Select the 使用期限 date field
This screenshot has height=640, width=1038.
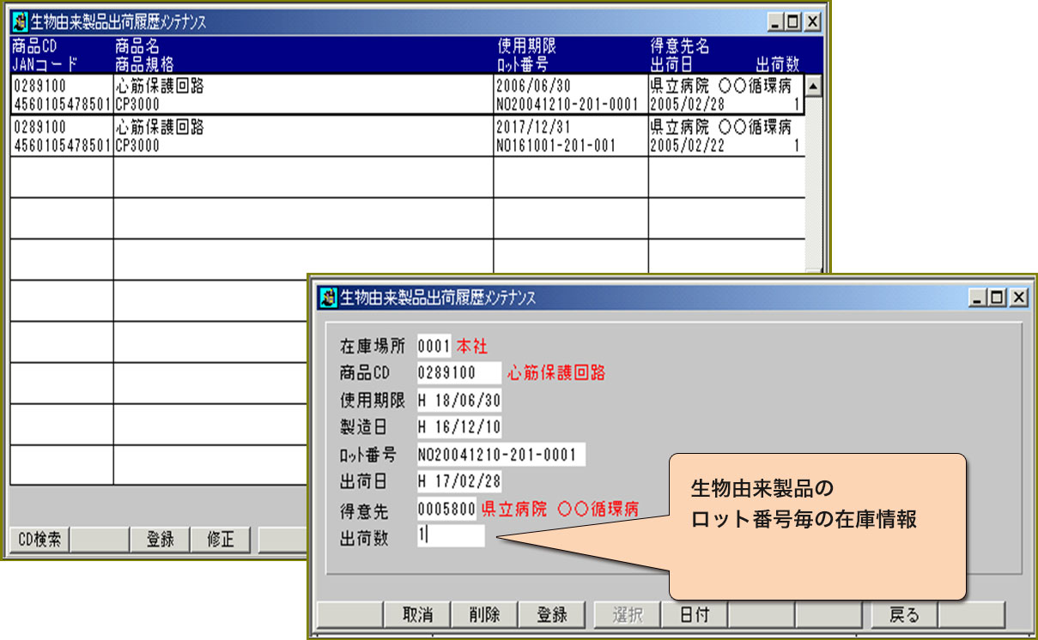click(459, 401)
